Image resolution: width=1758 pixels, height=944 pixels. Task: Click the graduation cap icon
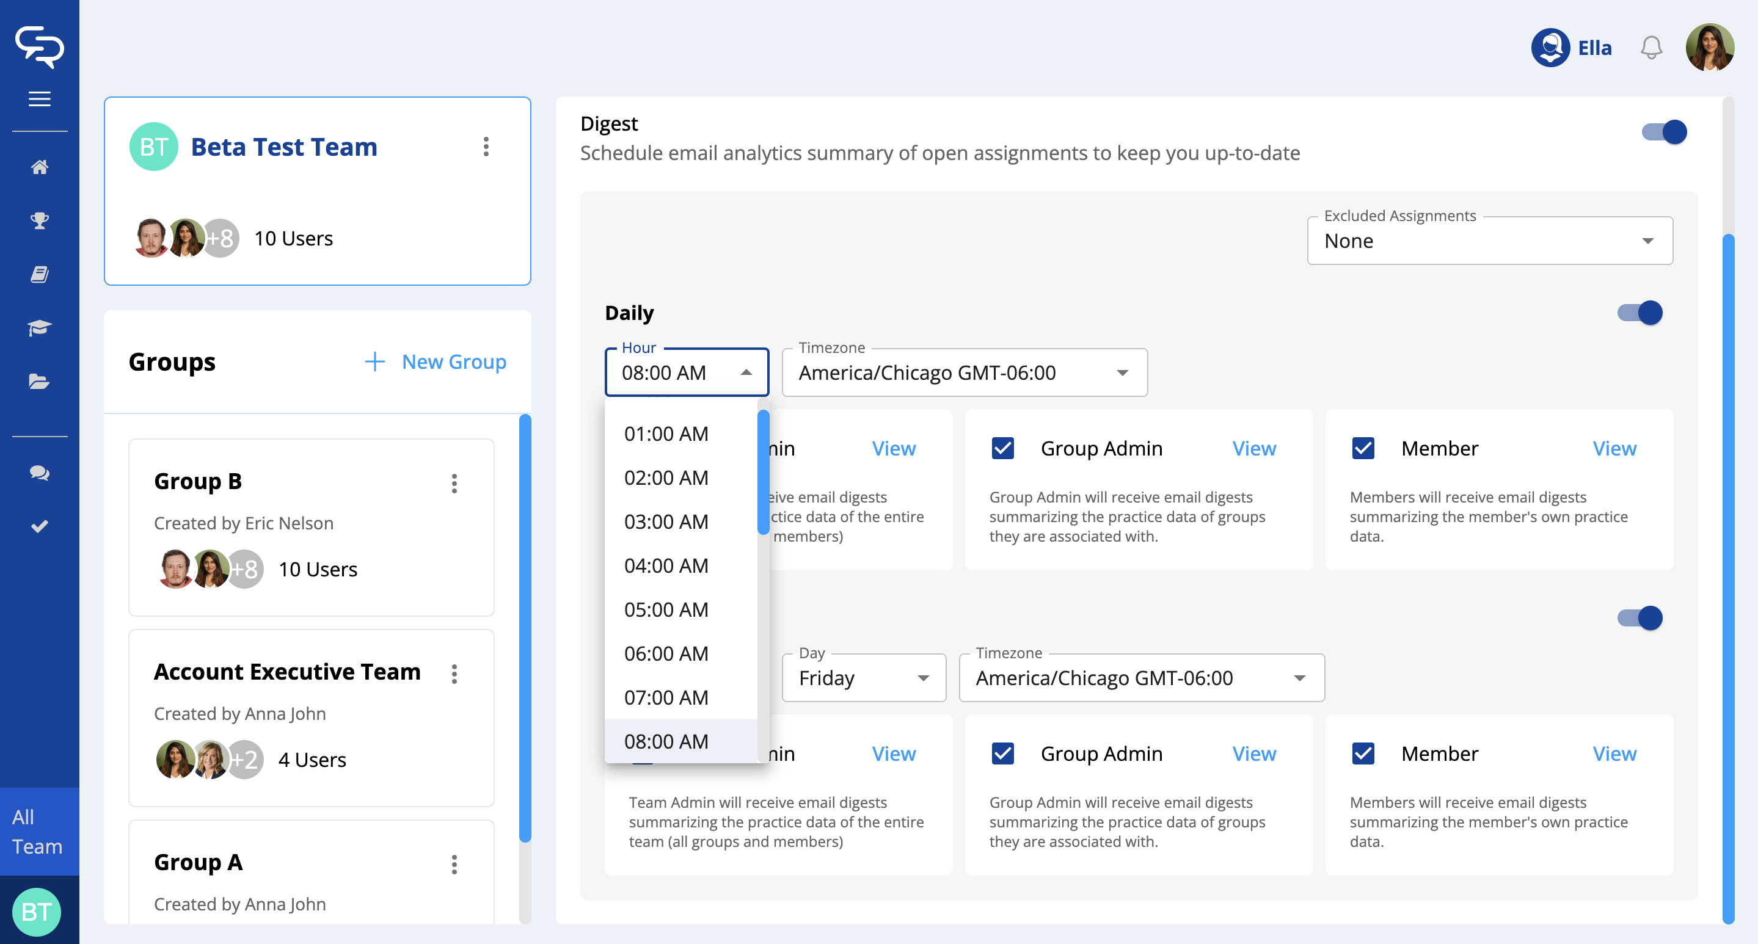click(40, 328)
